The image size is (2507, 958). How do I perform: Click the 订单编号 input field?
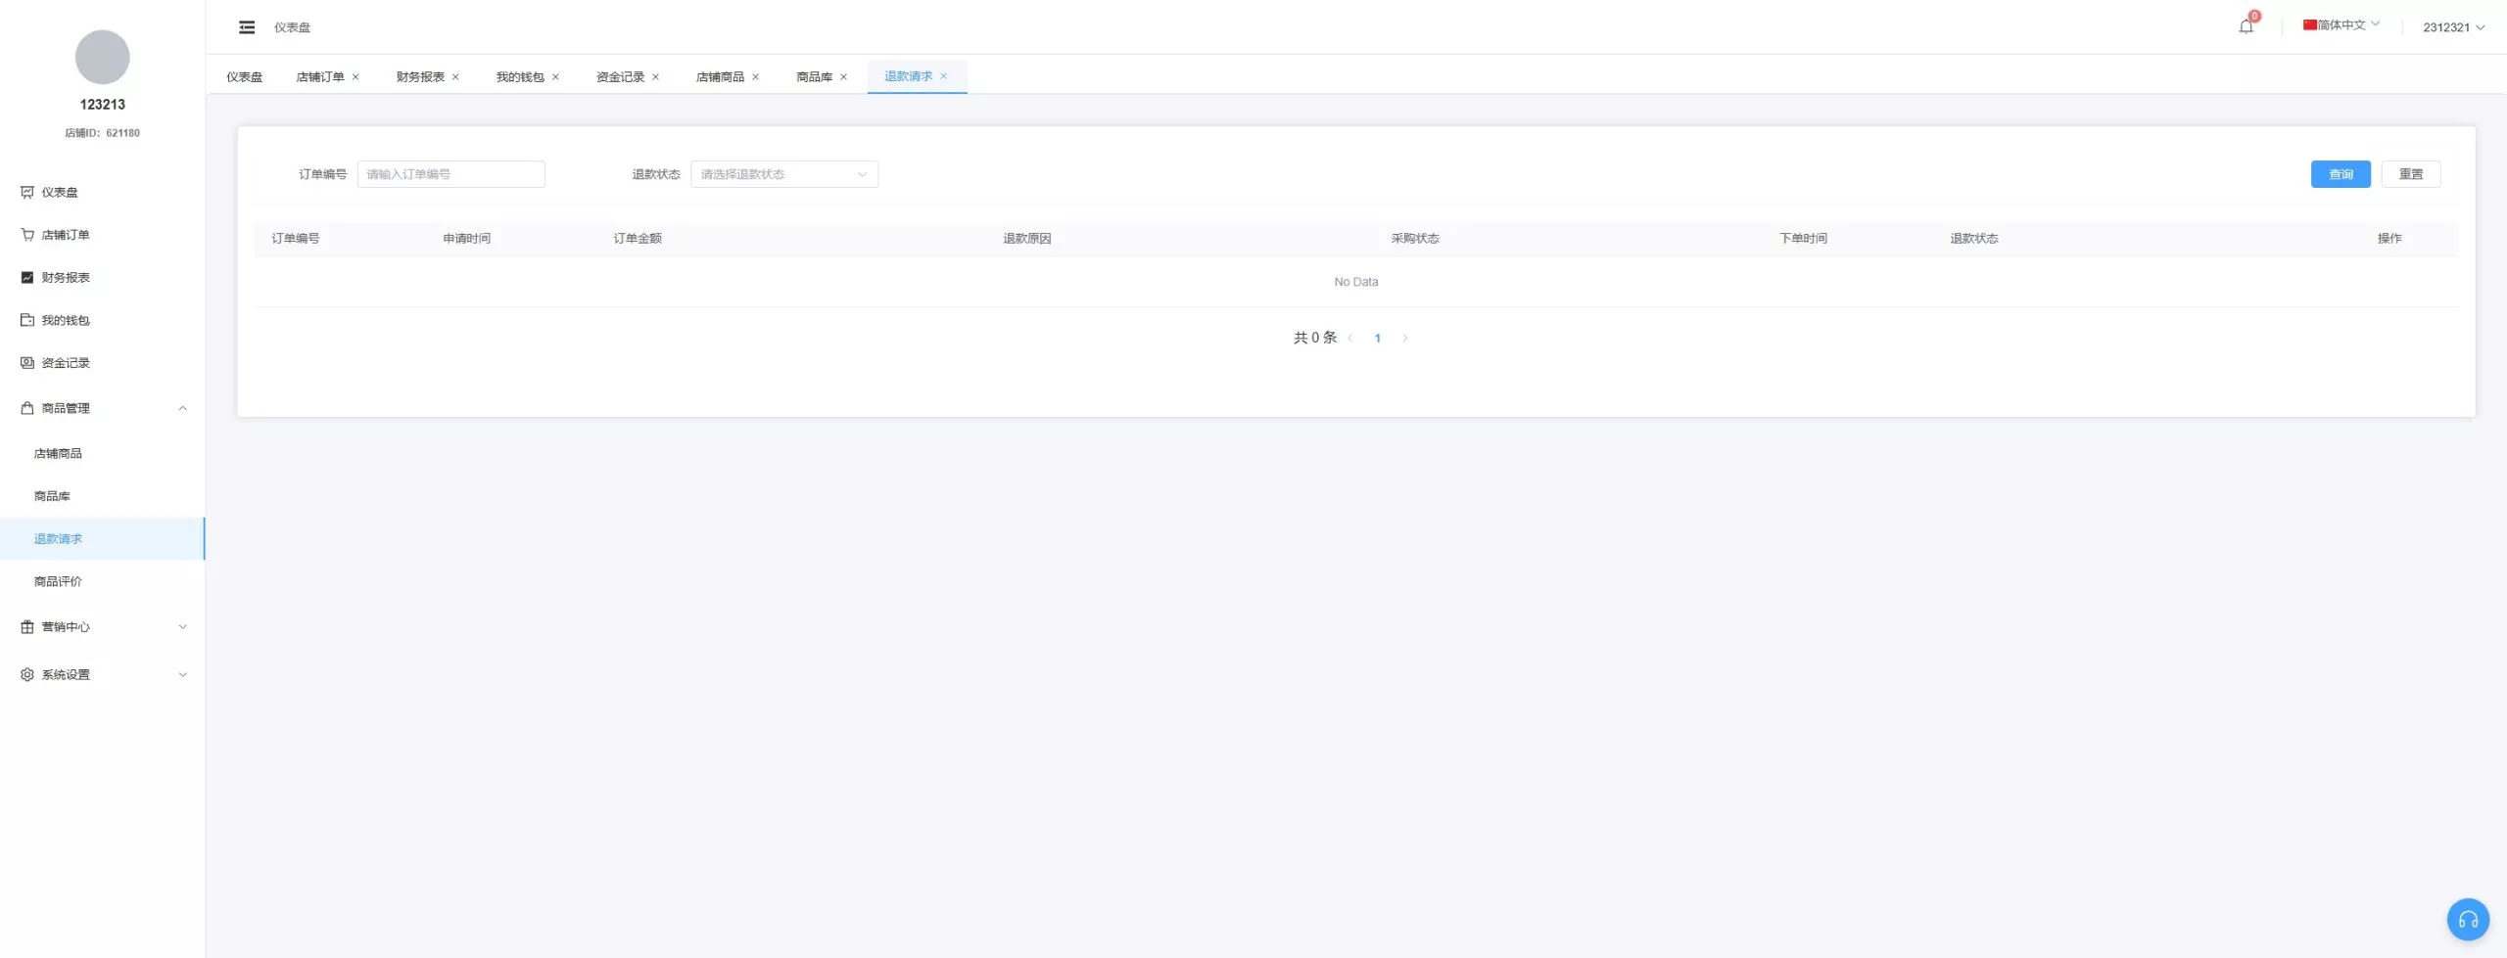(x=450, y=174)
